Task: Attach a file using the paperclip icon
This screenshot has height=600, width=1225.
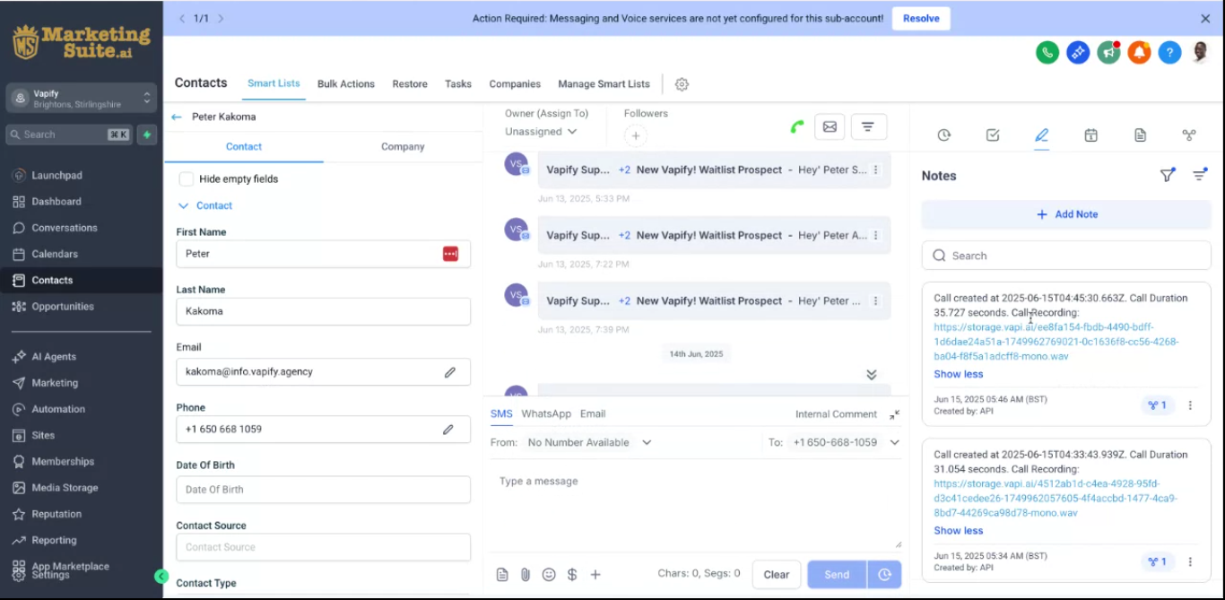Action: [526, 574]
